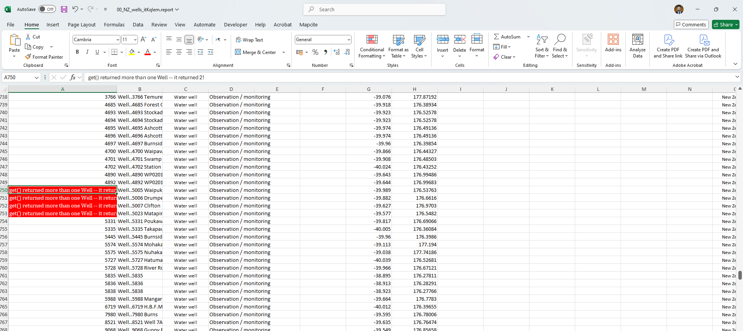
Task: Click the Insert cells icon
Action: [x=442, y=39]
